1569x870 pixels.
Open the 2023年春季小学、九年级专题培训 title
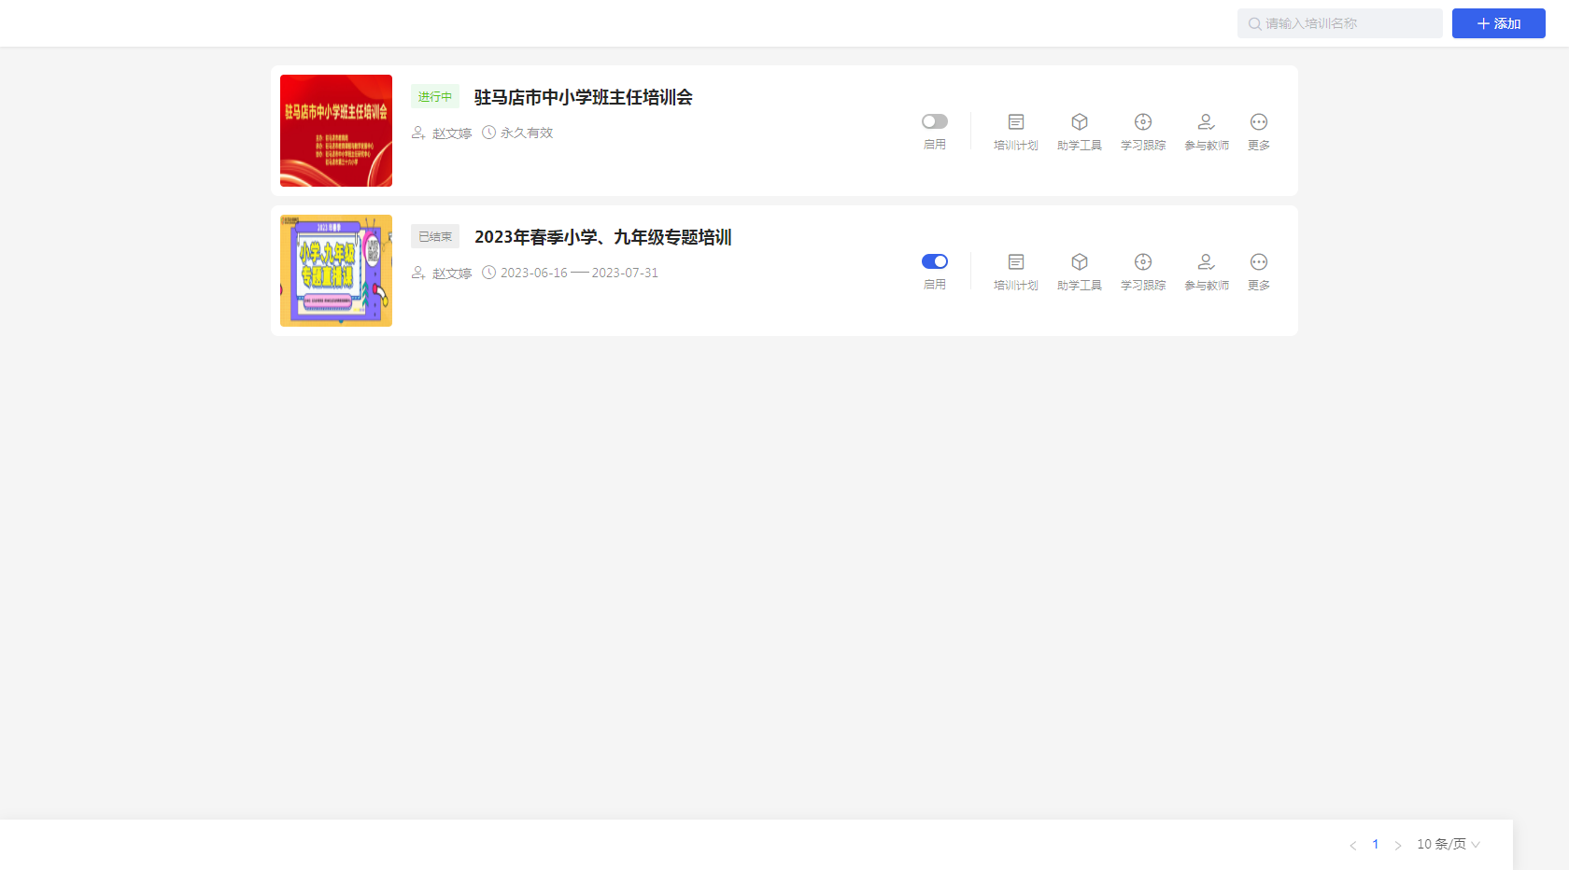[603, 237]
